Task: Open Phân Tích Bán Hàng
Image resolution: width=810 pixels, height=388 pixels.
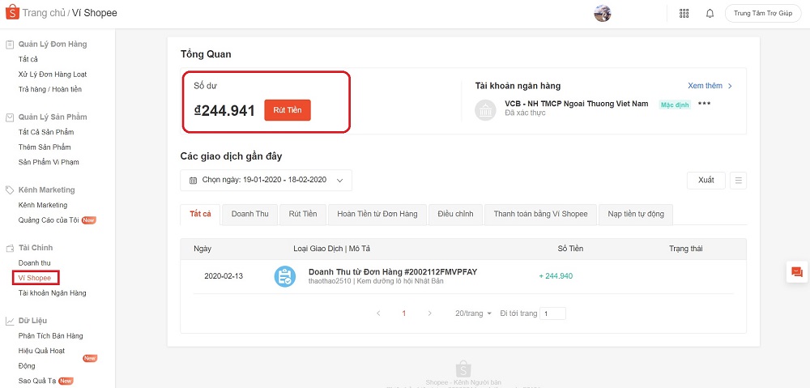Action: [x=50, y=336]
